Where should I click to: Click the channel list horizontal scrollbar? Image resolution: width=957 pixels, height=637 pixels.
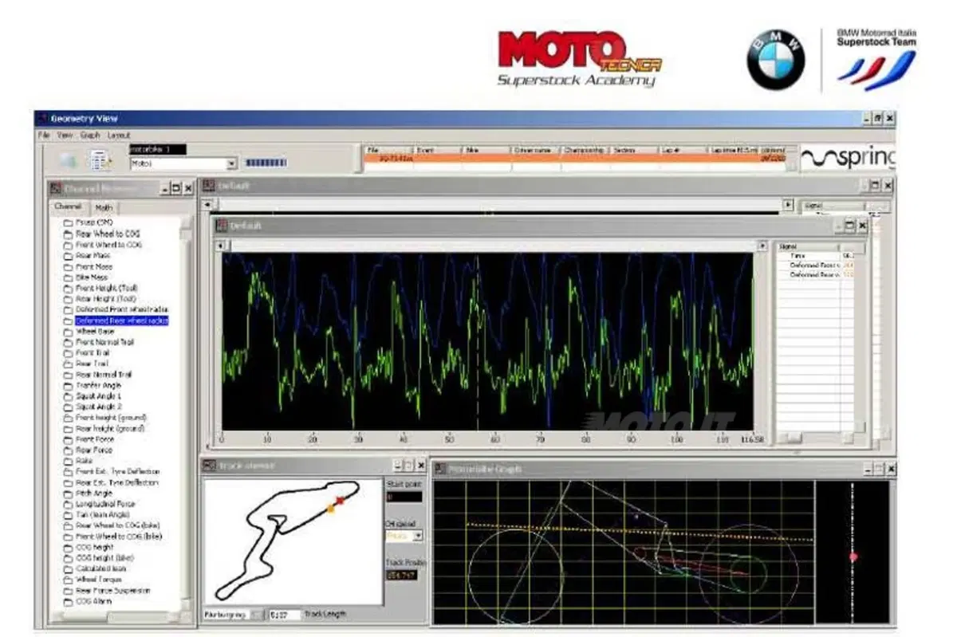click(116, 617)
